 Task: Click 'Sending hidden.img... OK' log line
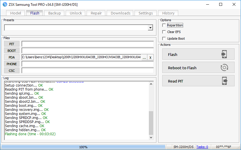pyautogui.click(x=25, y=130)
